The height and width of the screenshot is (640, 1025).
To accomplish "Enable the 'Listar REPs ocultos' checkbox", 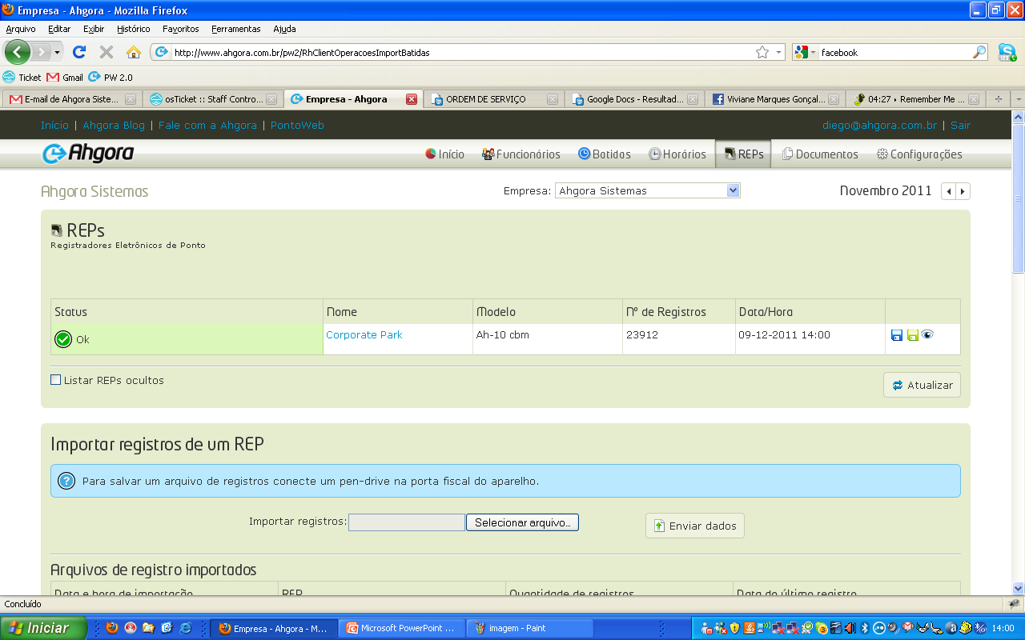I will [x=56, y=380].
